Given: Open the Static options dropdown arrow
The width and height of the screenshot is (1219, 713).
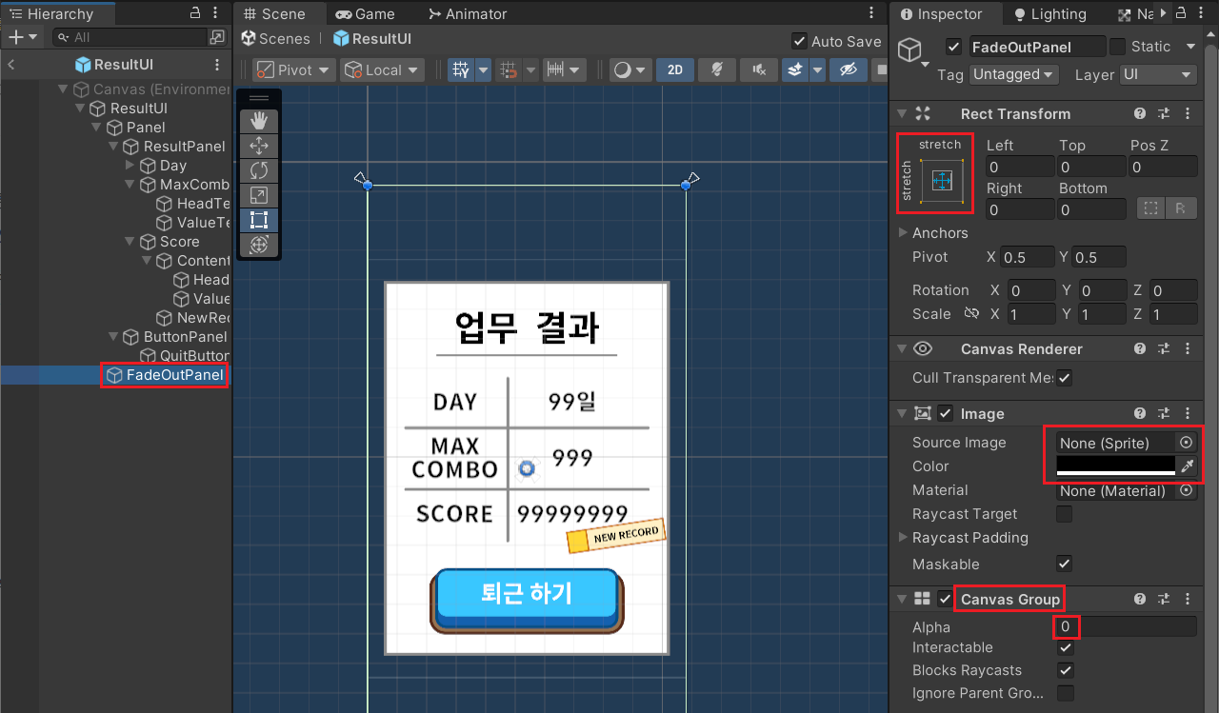Looking at the screenshot, I should pos(1190,46).
